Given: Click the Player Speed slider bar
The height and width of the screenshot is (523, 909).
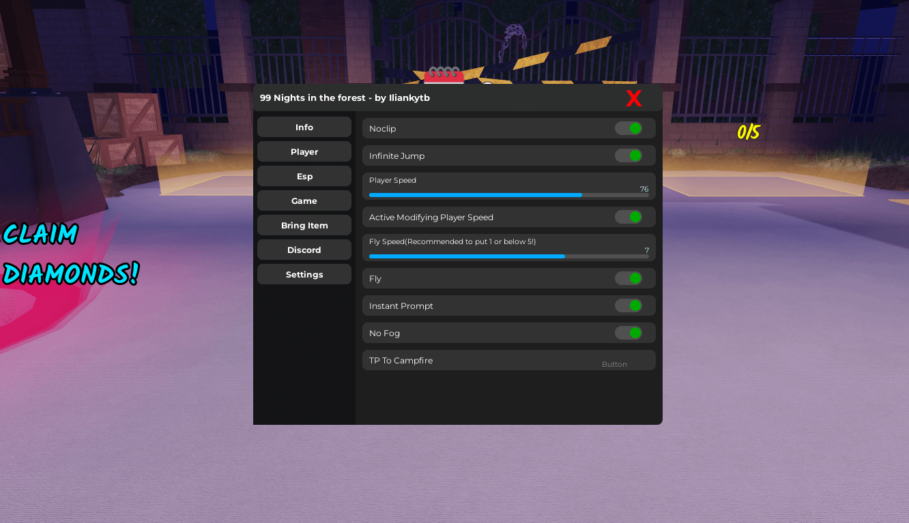Looking at the screenshot, I should (509, 195).
